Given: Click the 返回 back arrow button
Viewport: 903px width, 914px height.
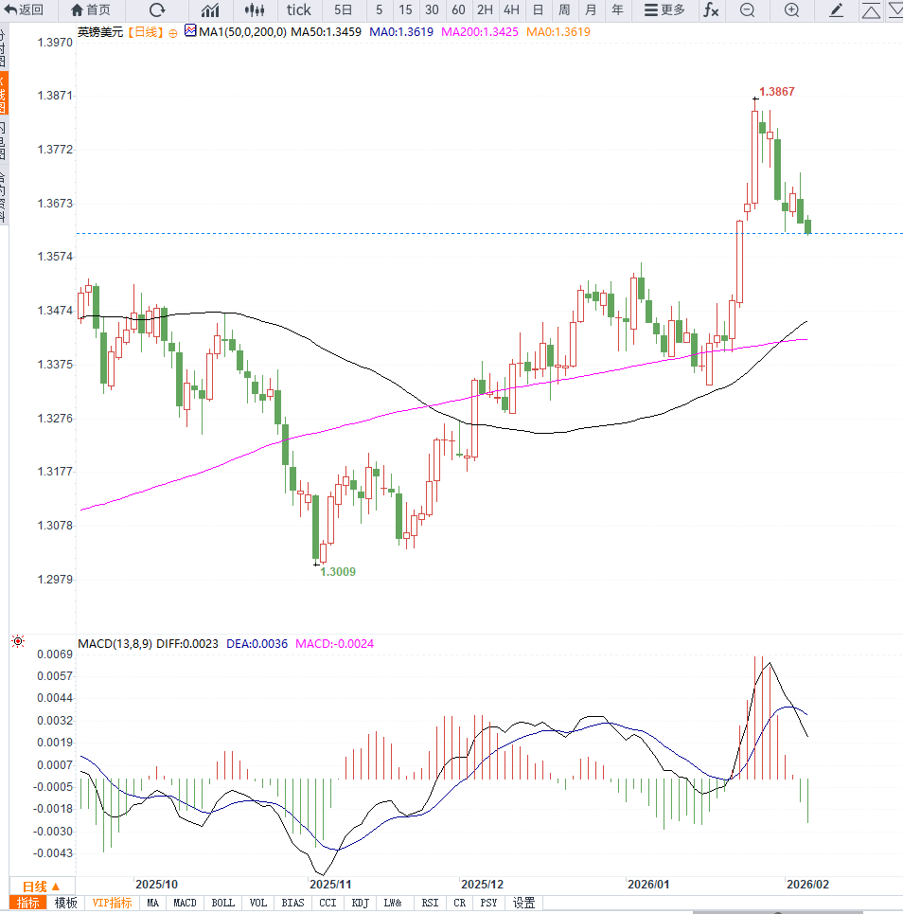Looking at the screenshot, I should (x=24, y=9).
